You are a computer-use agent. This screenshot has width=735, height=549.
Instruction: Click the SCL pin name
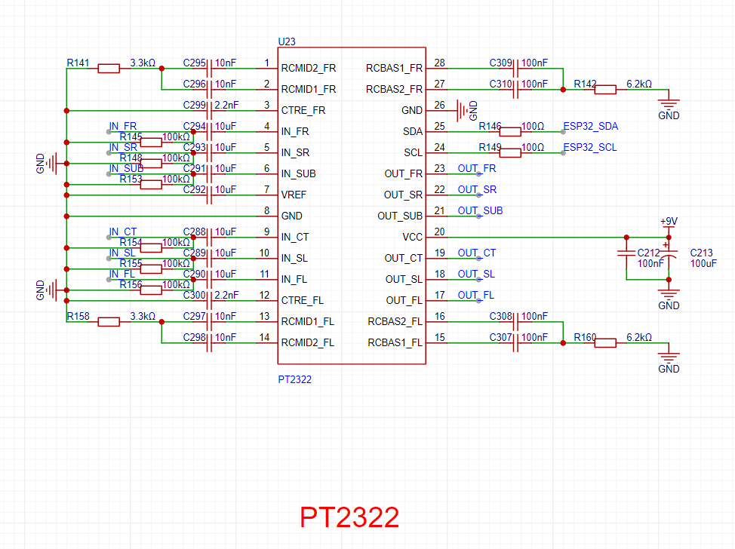click(x=414, y=152)
